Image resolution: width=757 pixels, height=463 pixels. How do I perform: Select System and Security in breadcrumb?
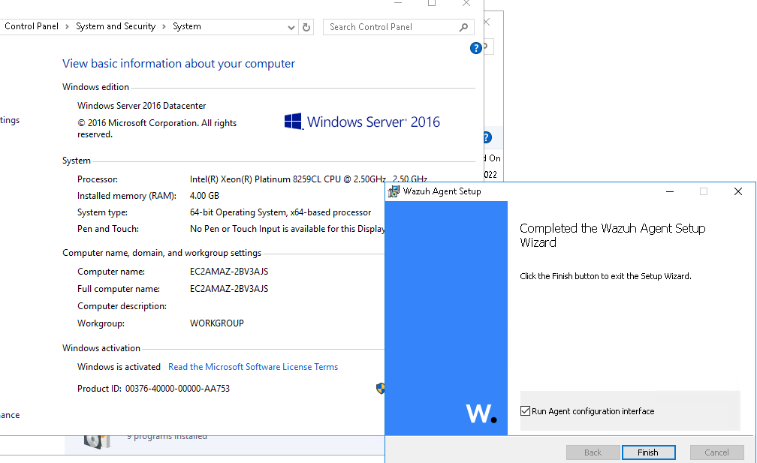(115, 26)
